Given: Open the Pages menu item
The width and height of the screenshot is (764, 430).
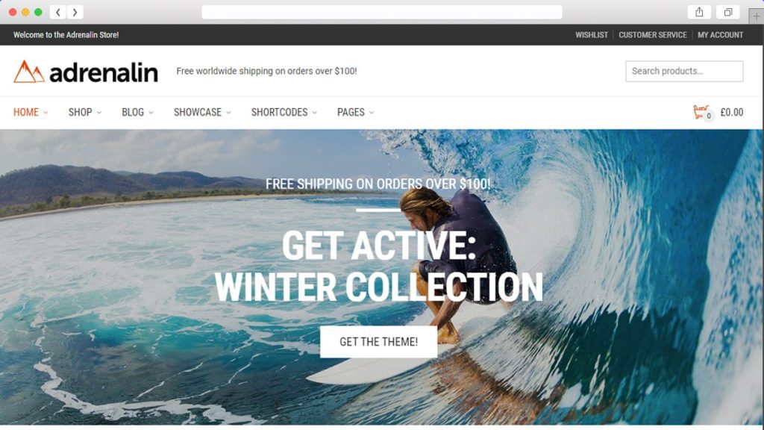Looking at the screenshot, I should pos(356,112).
